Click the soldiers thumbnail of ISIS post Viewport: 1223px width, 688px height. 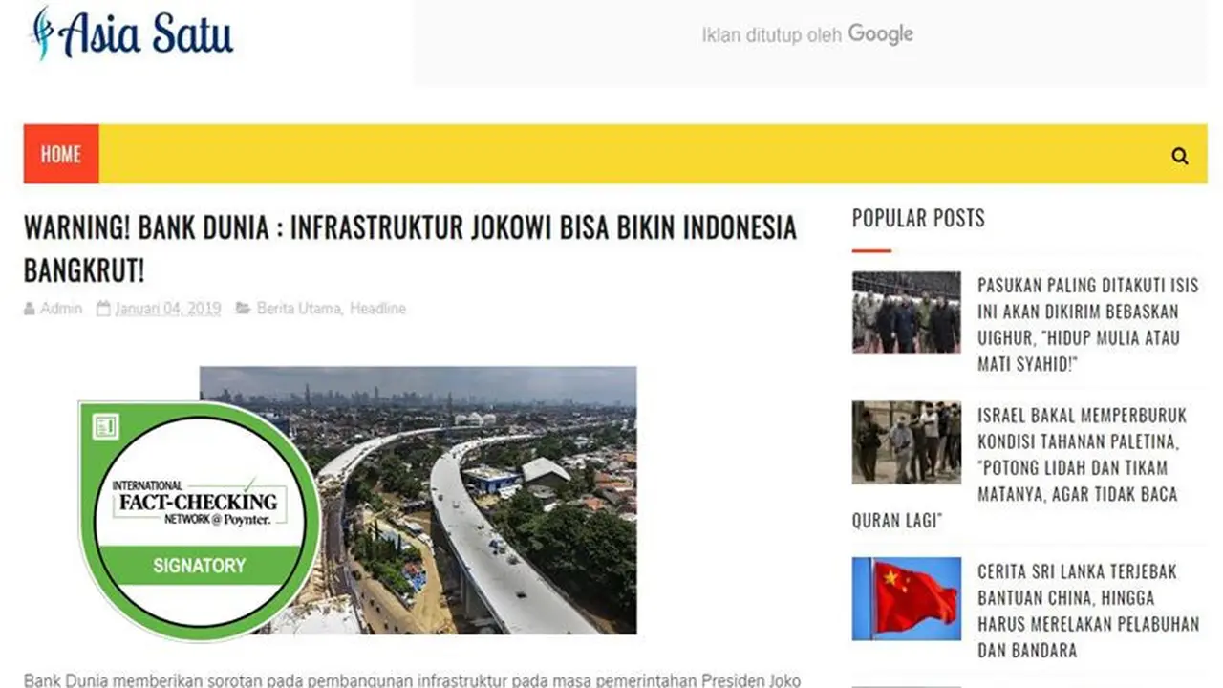click(x=907, y=312)
